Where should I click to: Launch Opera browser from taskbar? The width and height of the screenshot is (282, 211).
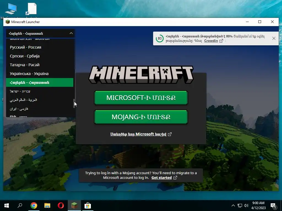[61, 206]
